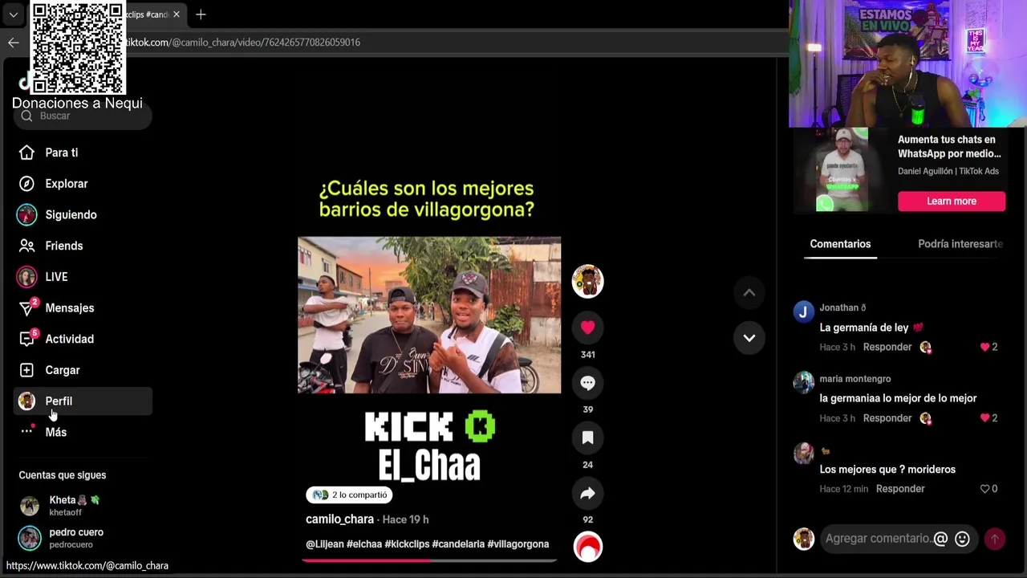Open the #villagorgona hashtag

(x=518, y=544)
